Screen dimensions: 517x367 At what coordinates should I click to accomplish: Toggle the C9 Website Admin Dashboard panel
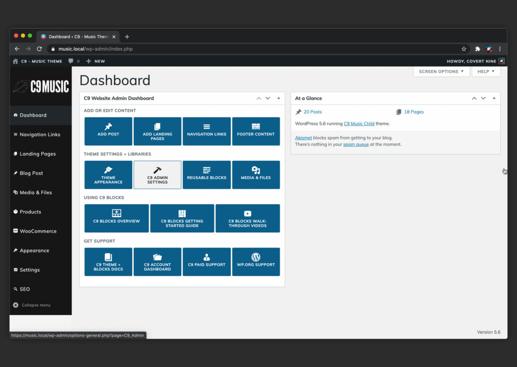279,98
